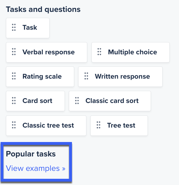This screenshot has width=179, height=185.
Task: Click the Written response drag handle icon
Action: tap(86, 76)
